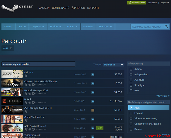Check the Indépendant tag checkbox

coord(131,75)
